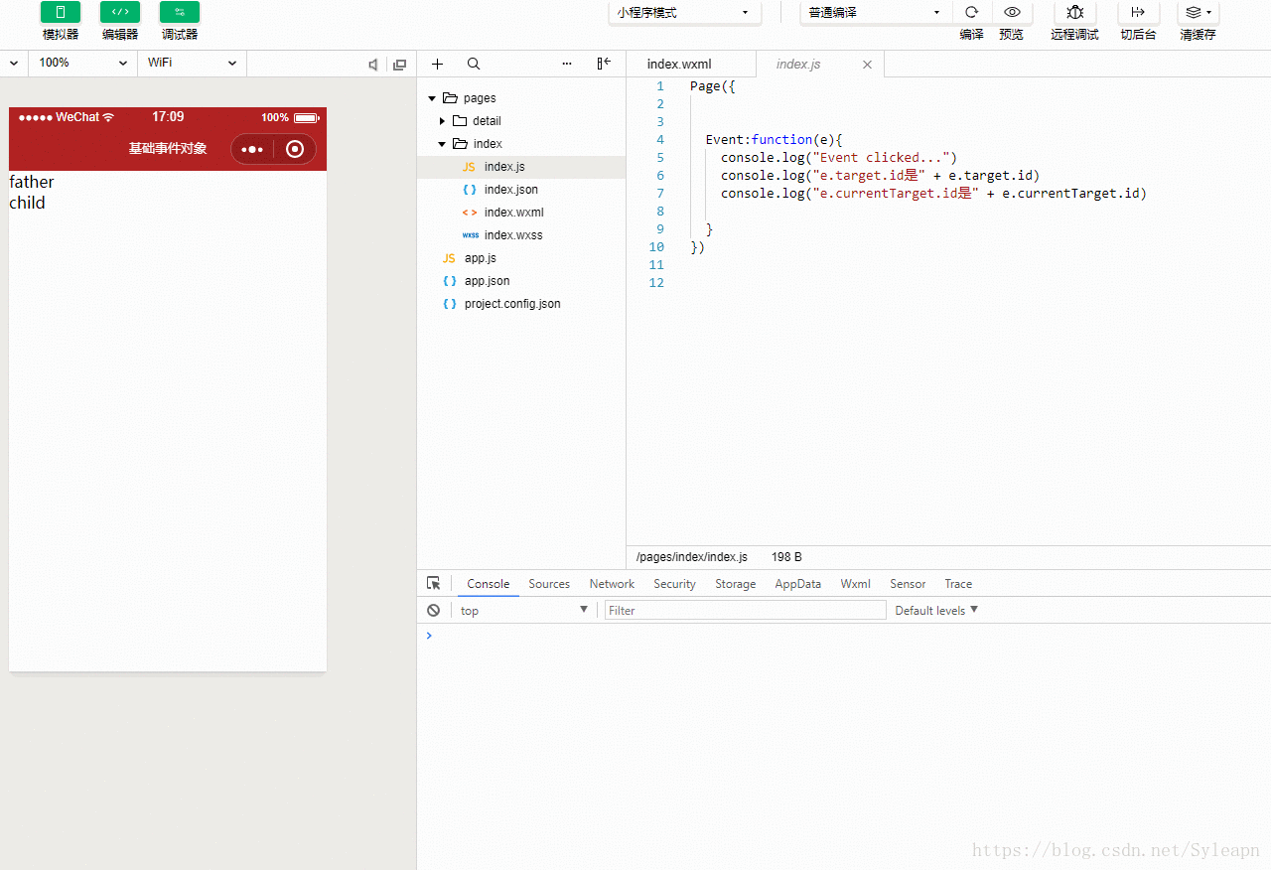Open the WiFi network dropdown
This screenshot has height=870, width=1271.
[192, 63]
